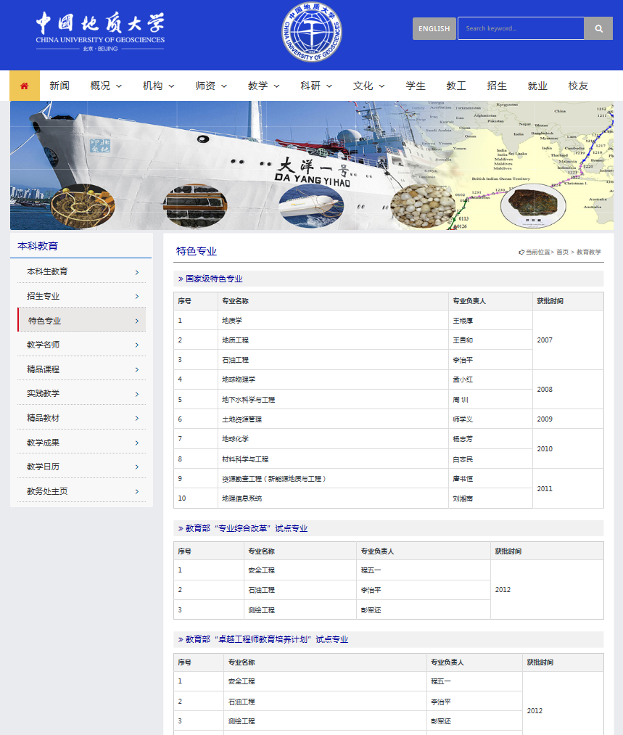
Task: Click the round university emblem logo
Action: click(x=311, y=32)
